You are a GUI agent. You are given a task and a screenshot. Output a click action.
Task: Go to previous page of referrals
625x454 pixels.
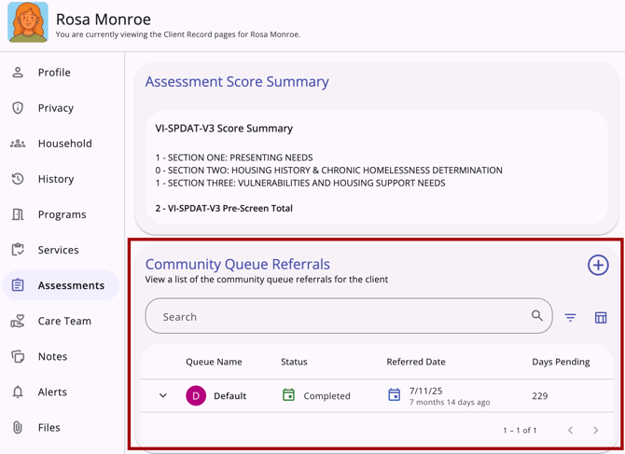571,431
